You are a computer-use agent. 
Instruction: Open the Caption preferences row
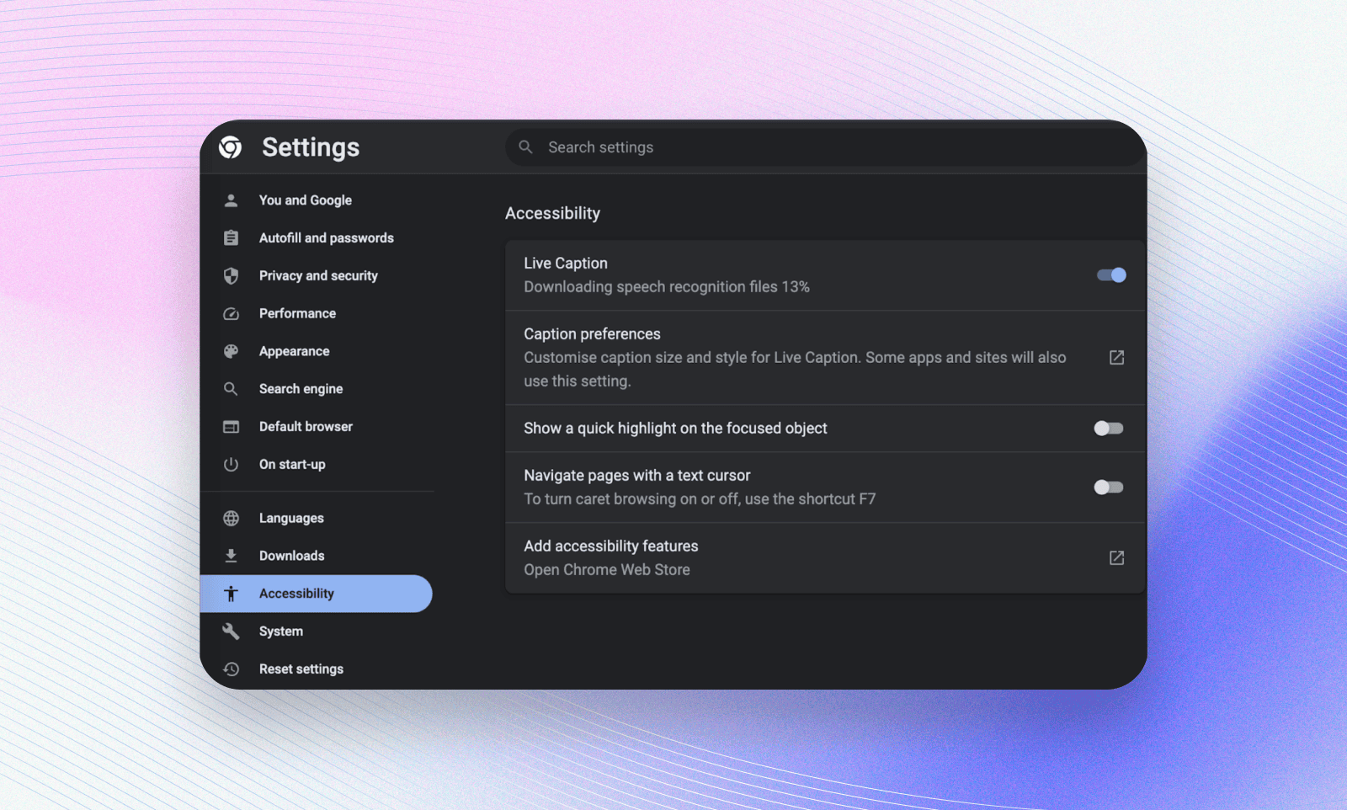coord(825,358)
